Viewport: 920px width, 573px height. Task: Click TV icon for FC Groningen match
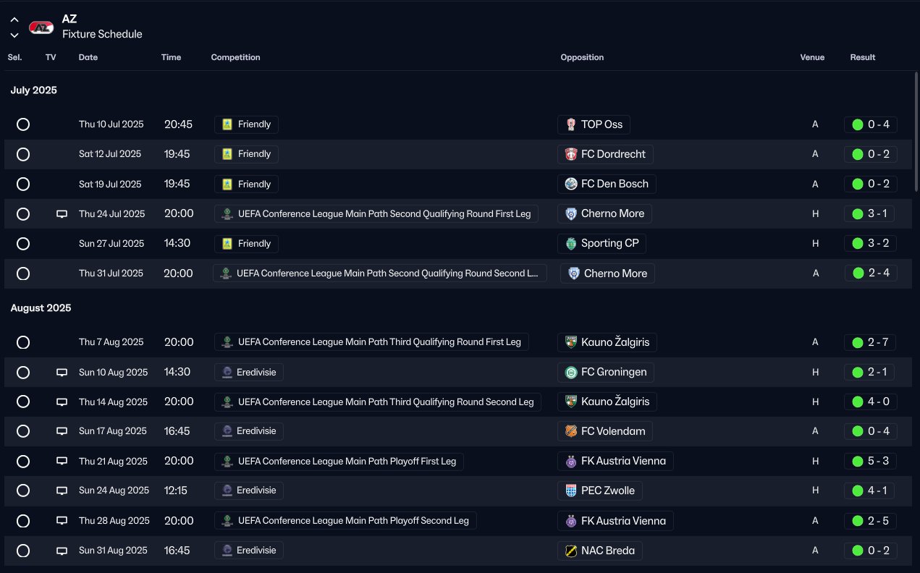62,373
